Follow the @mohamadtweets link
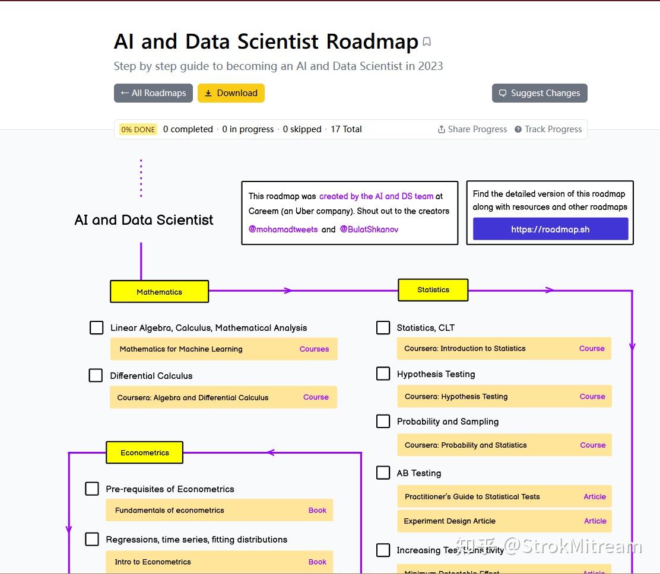The height and width of the screenshot is (574, 660). [283, 229]
